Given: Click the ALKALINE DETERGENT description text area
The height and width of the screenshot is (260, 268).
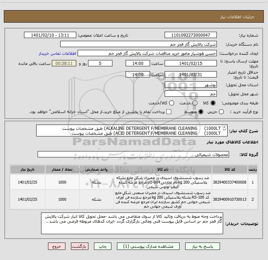Looking at the screenshot, I should (132, 131).
